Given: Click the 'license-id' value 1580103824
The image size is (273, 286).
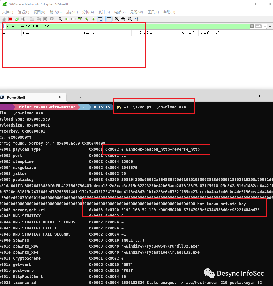Looking at the screenshot, I should click(x=133, y=283).
